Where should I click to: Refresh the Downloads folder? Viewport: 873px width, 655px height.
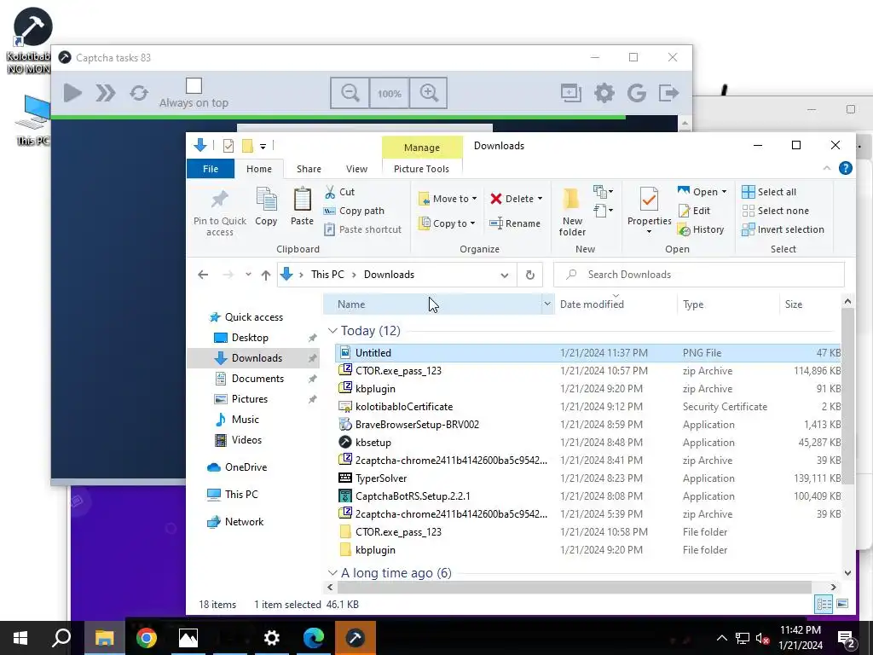[530, 275]
